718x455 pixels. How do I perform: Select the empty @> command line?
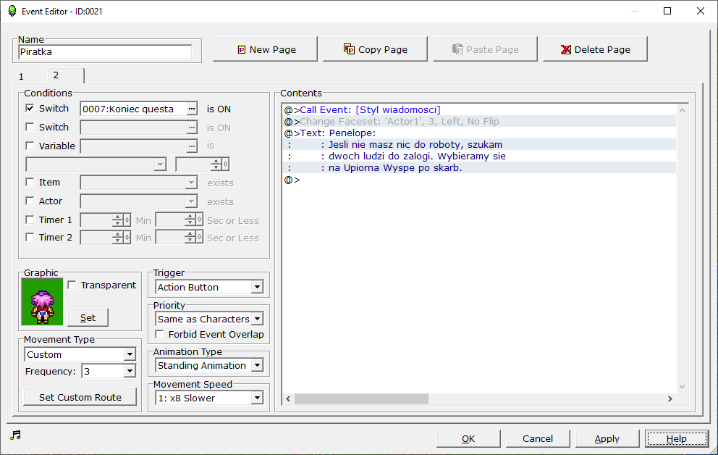point(479,180)
